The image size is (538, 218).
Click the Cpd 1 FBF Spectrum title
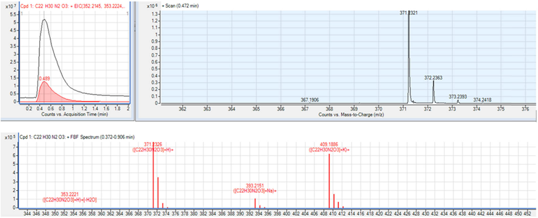coord(77,137)
